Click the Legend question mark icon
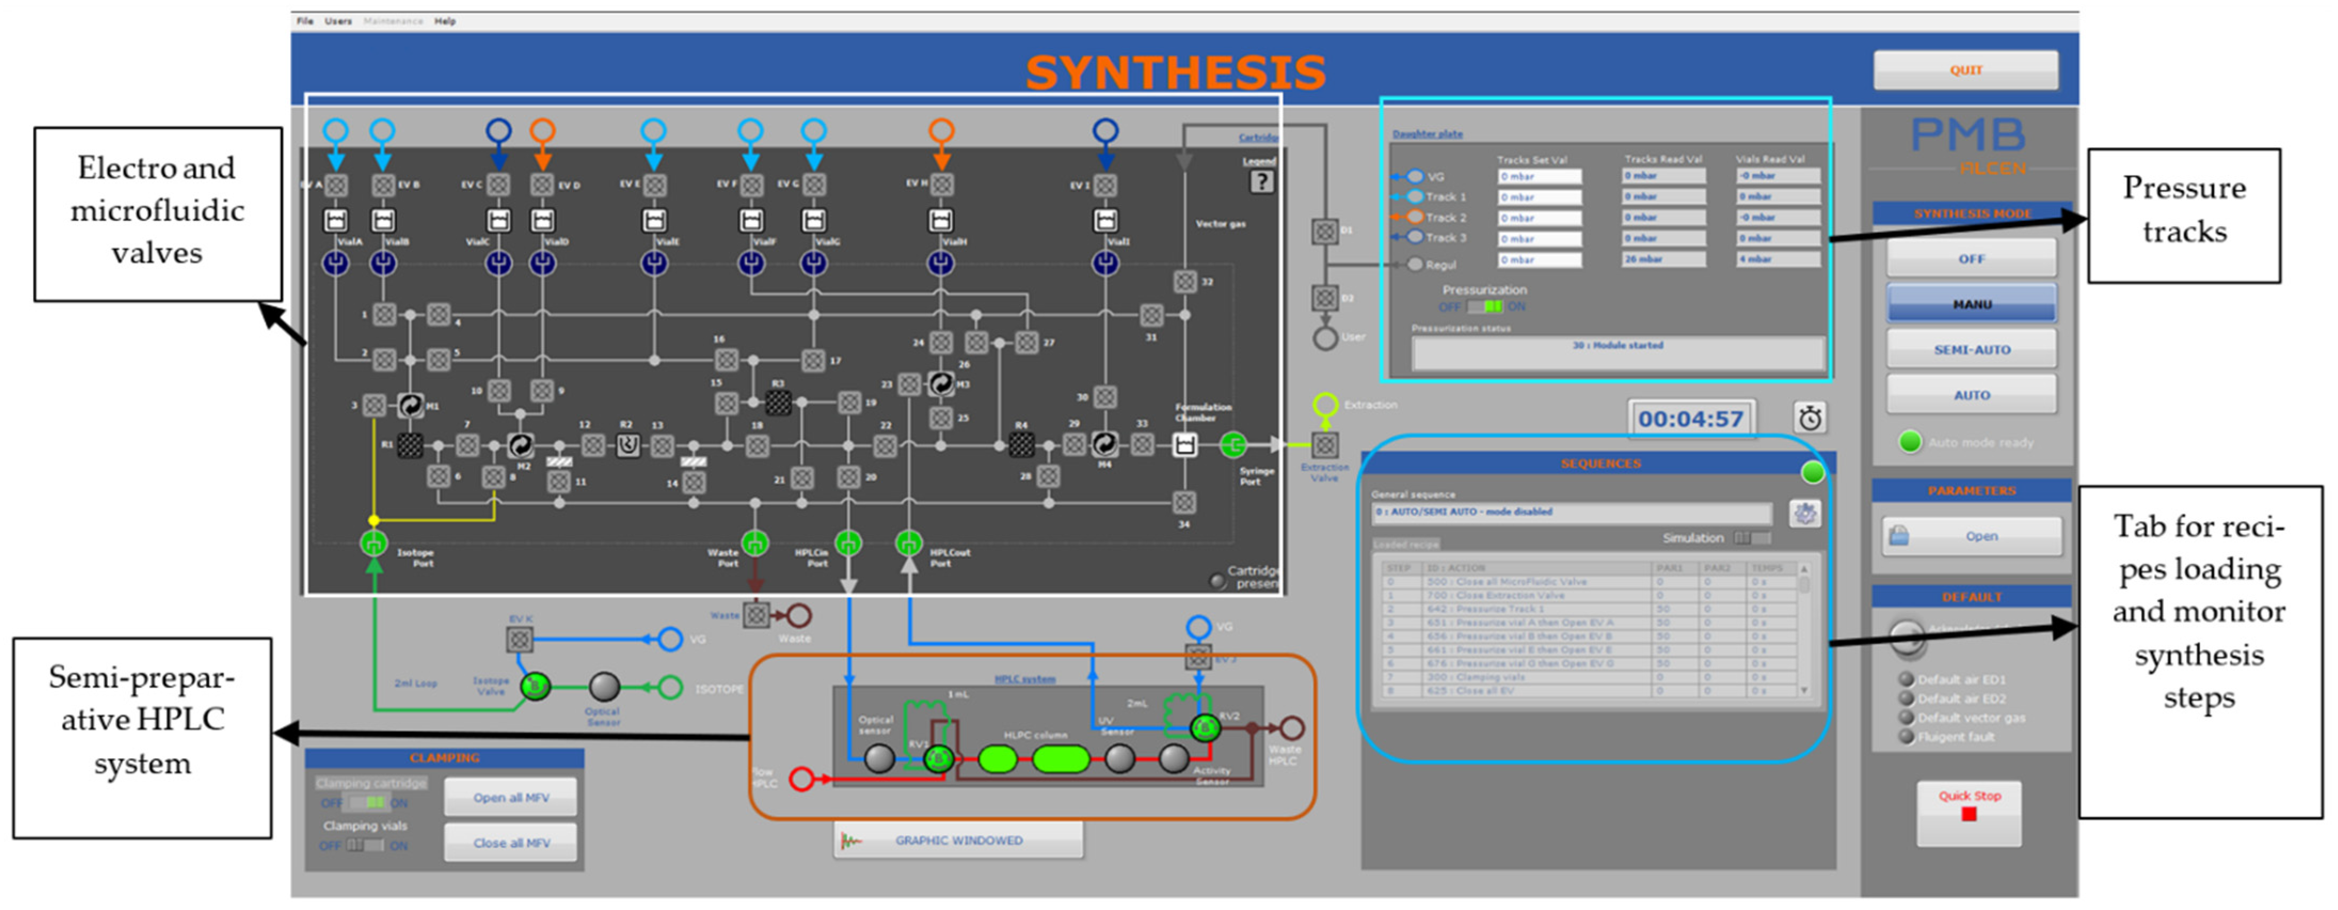Image resolution: width=2338 pixels, height=910 pixels. pos(1262,181)
